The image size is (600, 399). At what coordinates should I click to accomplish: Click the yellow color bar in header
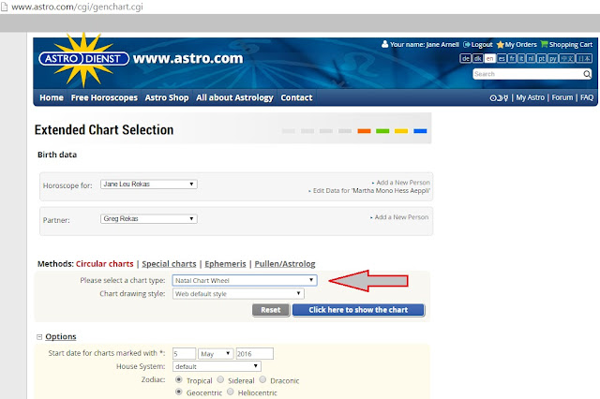point(401,131)
